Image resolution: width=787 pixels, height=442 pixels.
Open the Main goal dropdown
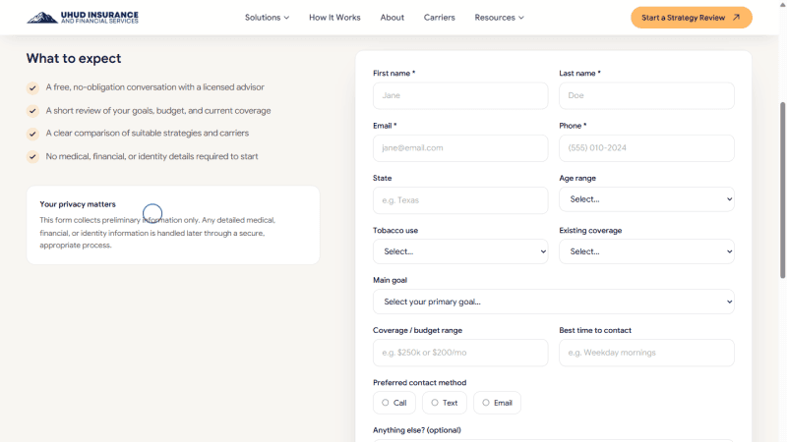(x=554, y=302)
